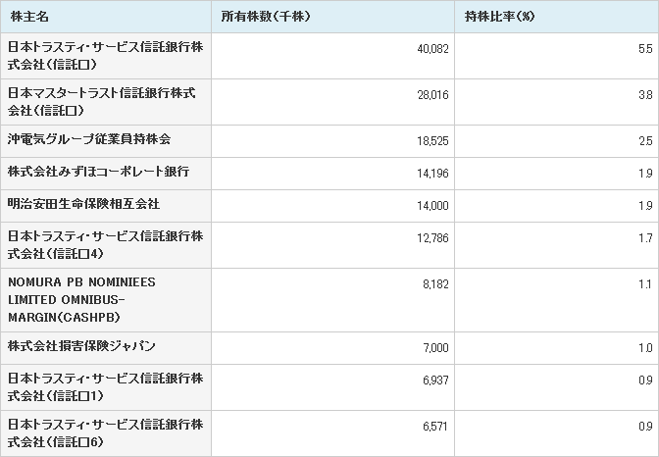The width and height of the screenshot is (659, 457).
Task: Click the 28,016 share count value
Action: [x=432, y=95]
